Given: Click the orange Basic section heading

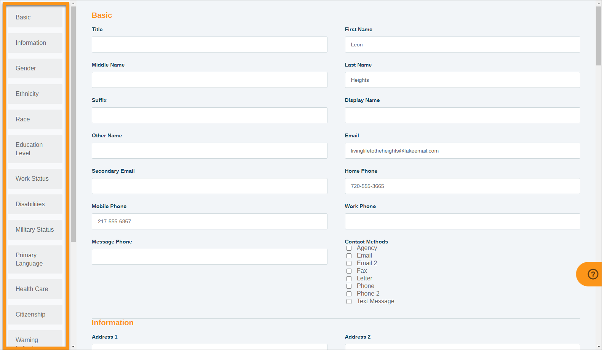Looking at the screenshot, I should pyautogui.click(x=102, y=15).
